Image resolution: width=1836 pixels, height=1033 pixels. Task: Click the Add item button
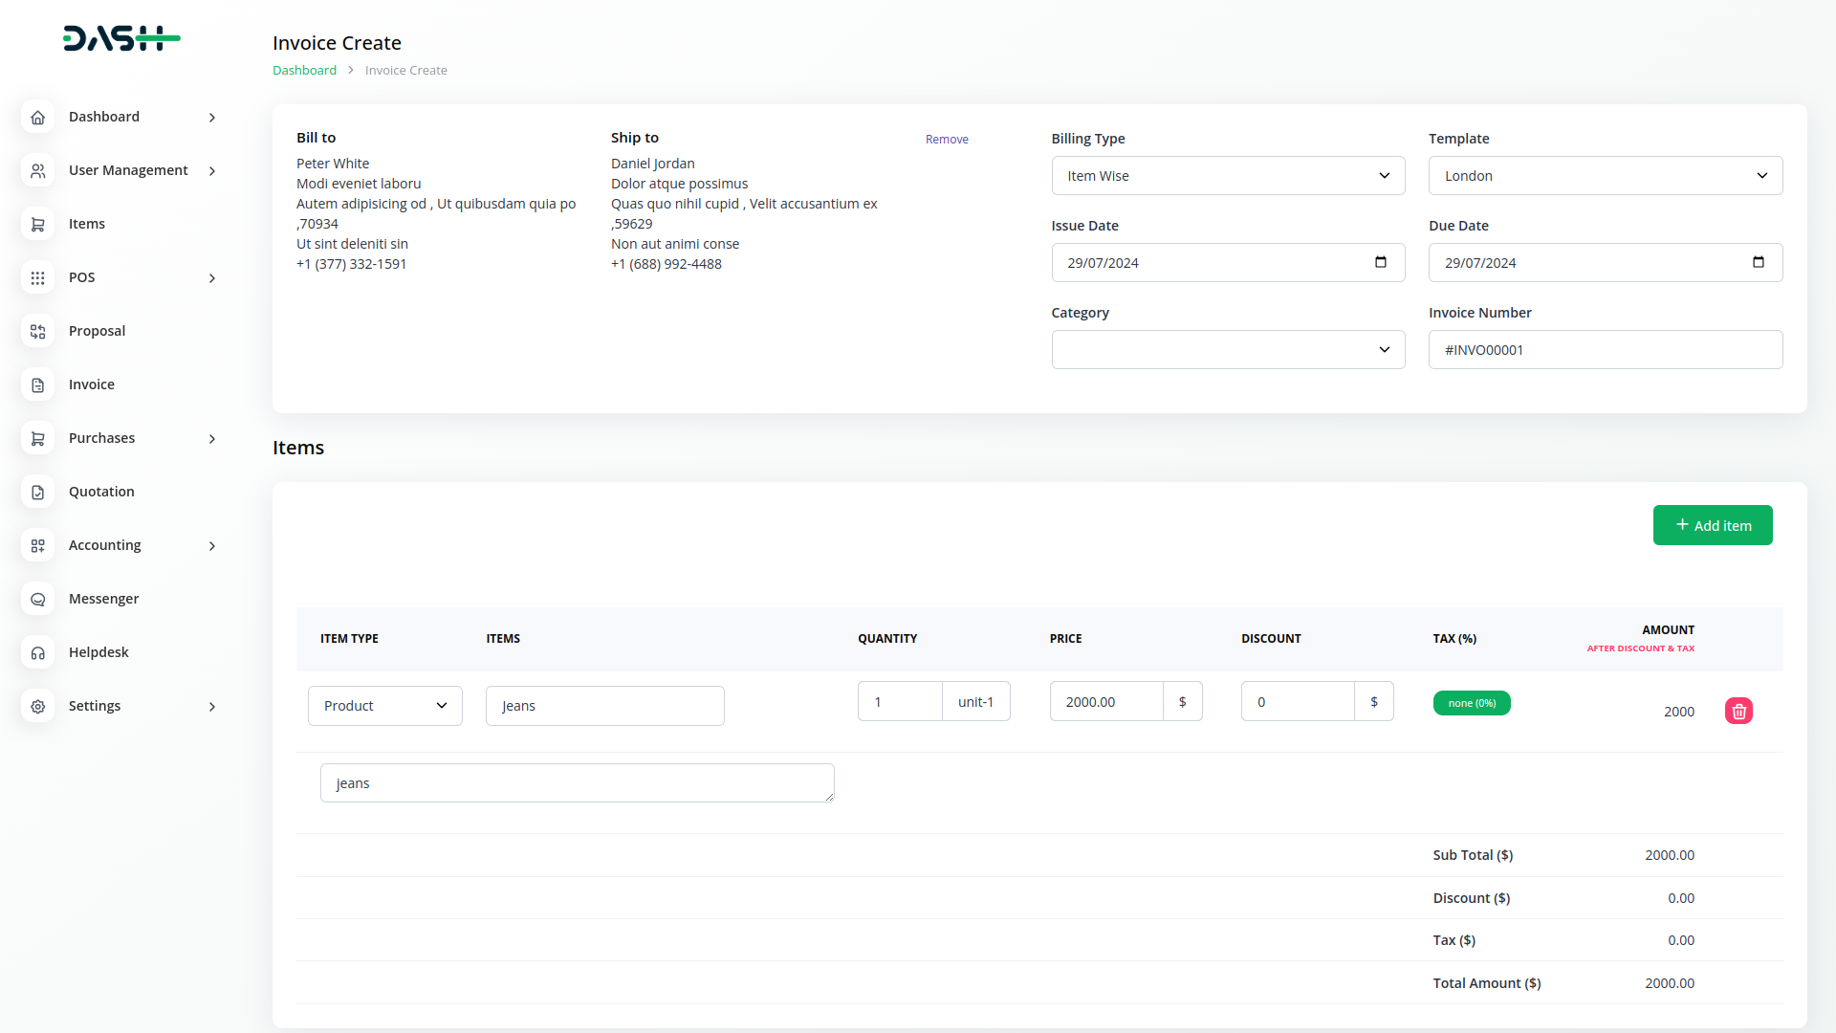pos(1712,525)
